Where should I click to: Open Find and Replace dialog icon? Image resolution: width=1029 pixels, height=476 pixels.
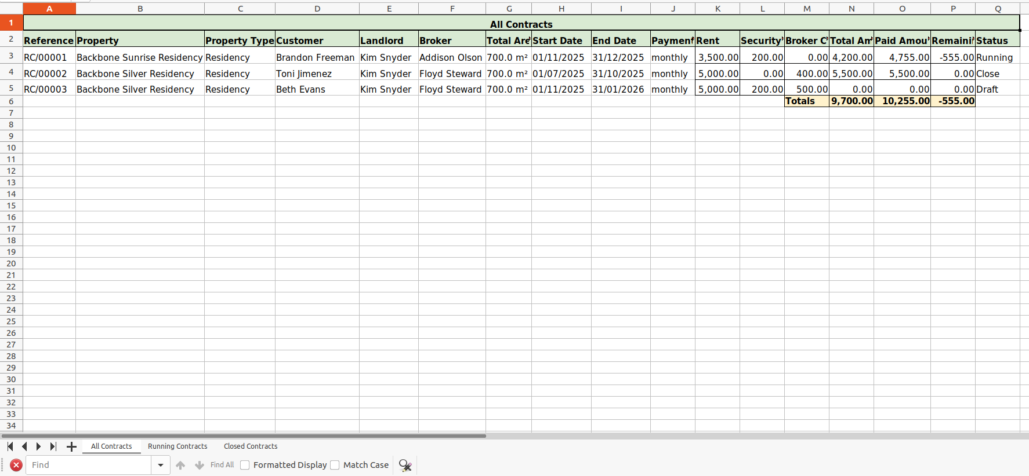405,465
